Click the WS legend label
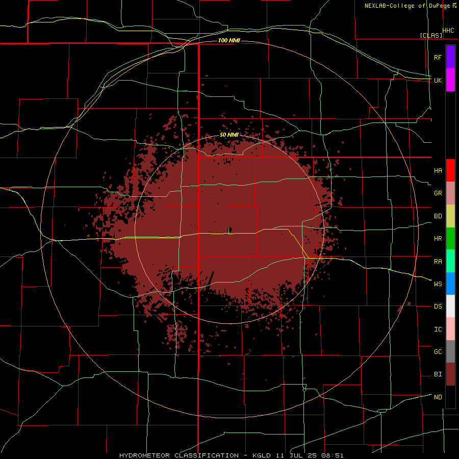This screenshot has width=459, height=459. 438,284
